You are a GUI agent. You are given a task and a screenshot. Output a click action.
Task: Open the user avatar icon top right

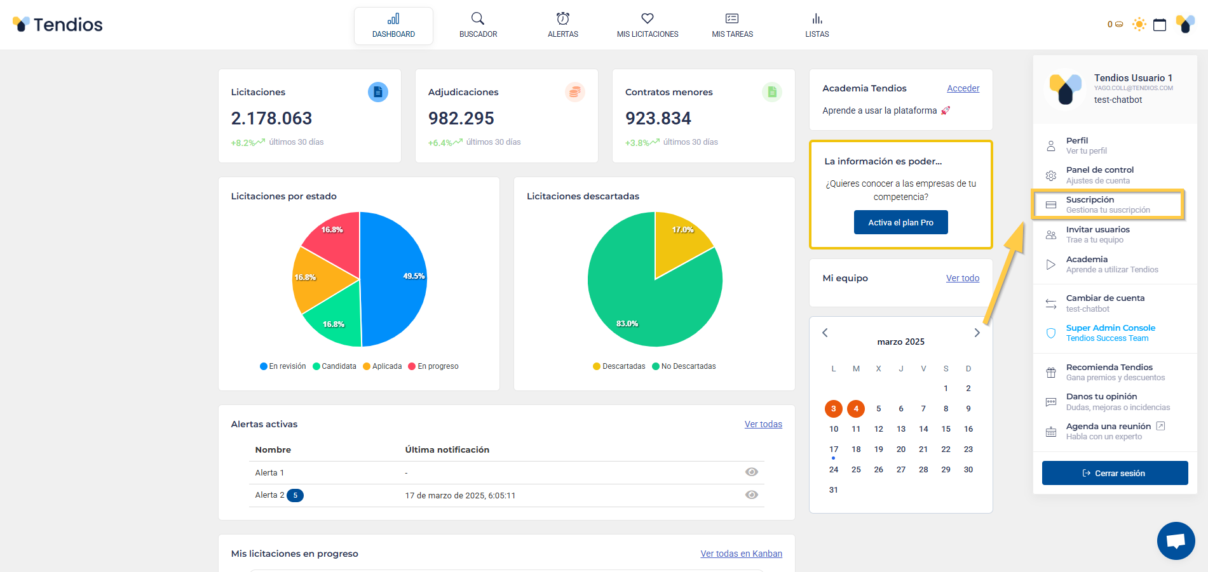click(x=1185, y=24)
